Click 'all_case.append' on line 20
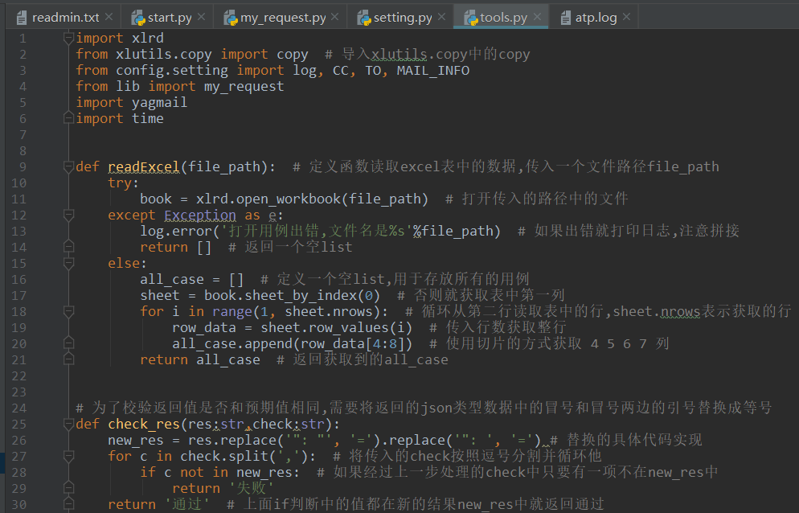 click(x=232, y=344)
